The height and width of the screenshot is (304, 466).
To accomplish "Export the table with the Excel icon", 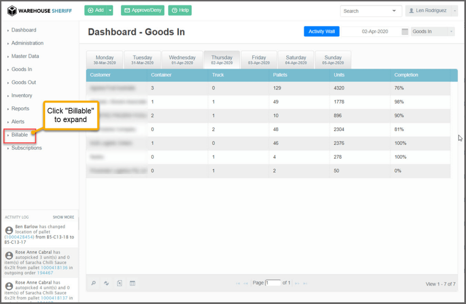I will click(x=119, y=283).
